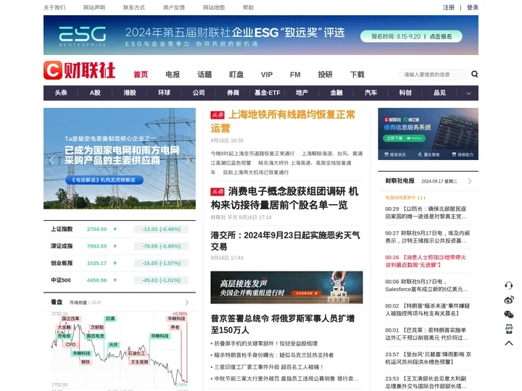The width and height of the screenshot is (522, 391).
Task: Open 科创 category
Action: (x=405, y=93)
